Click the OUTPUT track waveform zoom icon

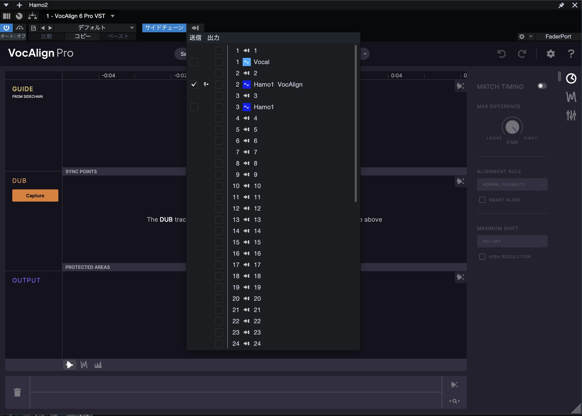pyautogui.click(x=460, y=277)
